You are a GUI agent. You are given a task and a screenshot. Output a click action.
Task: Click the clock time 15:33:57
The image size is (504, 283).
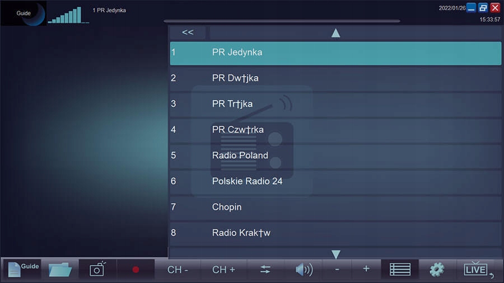tap(489, 20)
